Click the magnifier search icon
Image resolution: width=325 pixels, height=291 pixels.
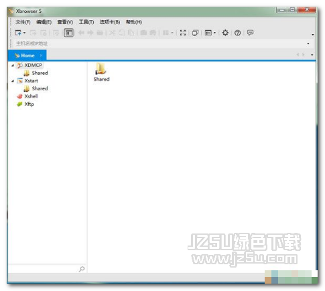tap(82, 269)
